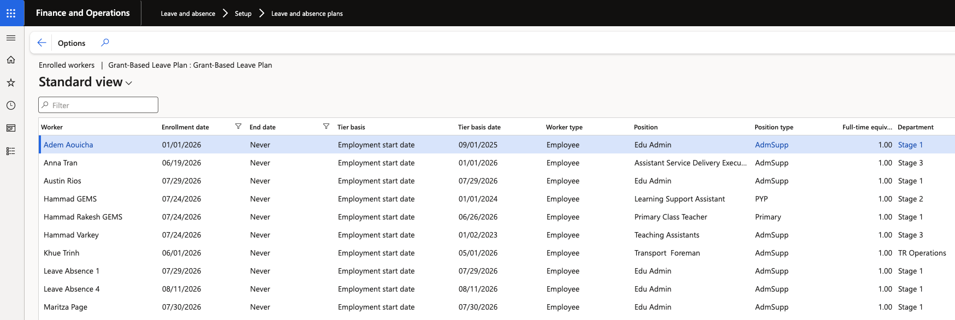The height and width of the screenshot is (320, 955).
Task: Select Leave Absence 1 worker cell
Action: (72, 271)
